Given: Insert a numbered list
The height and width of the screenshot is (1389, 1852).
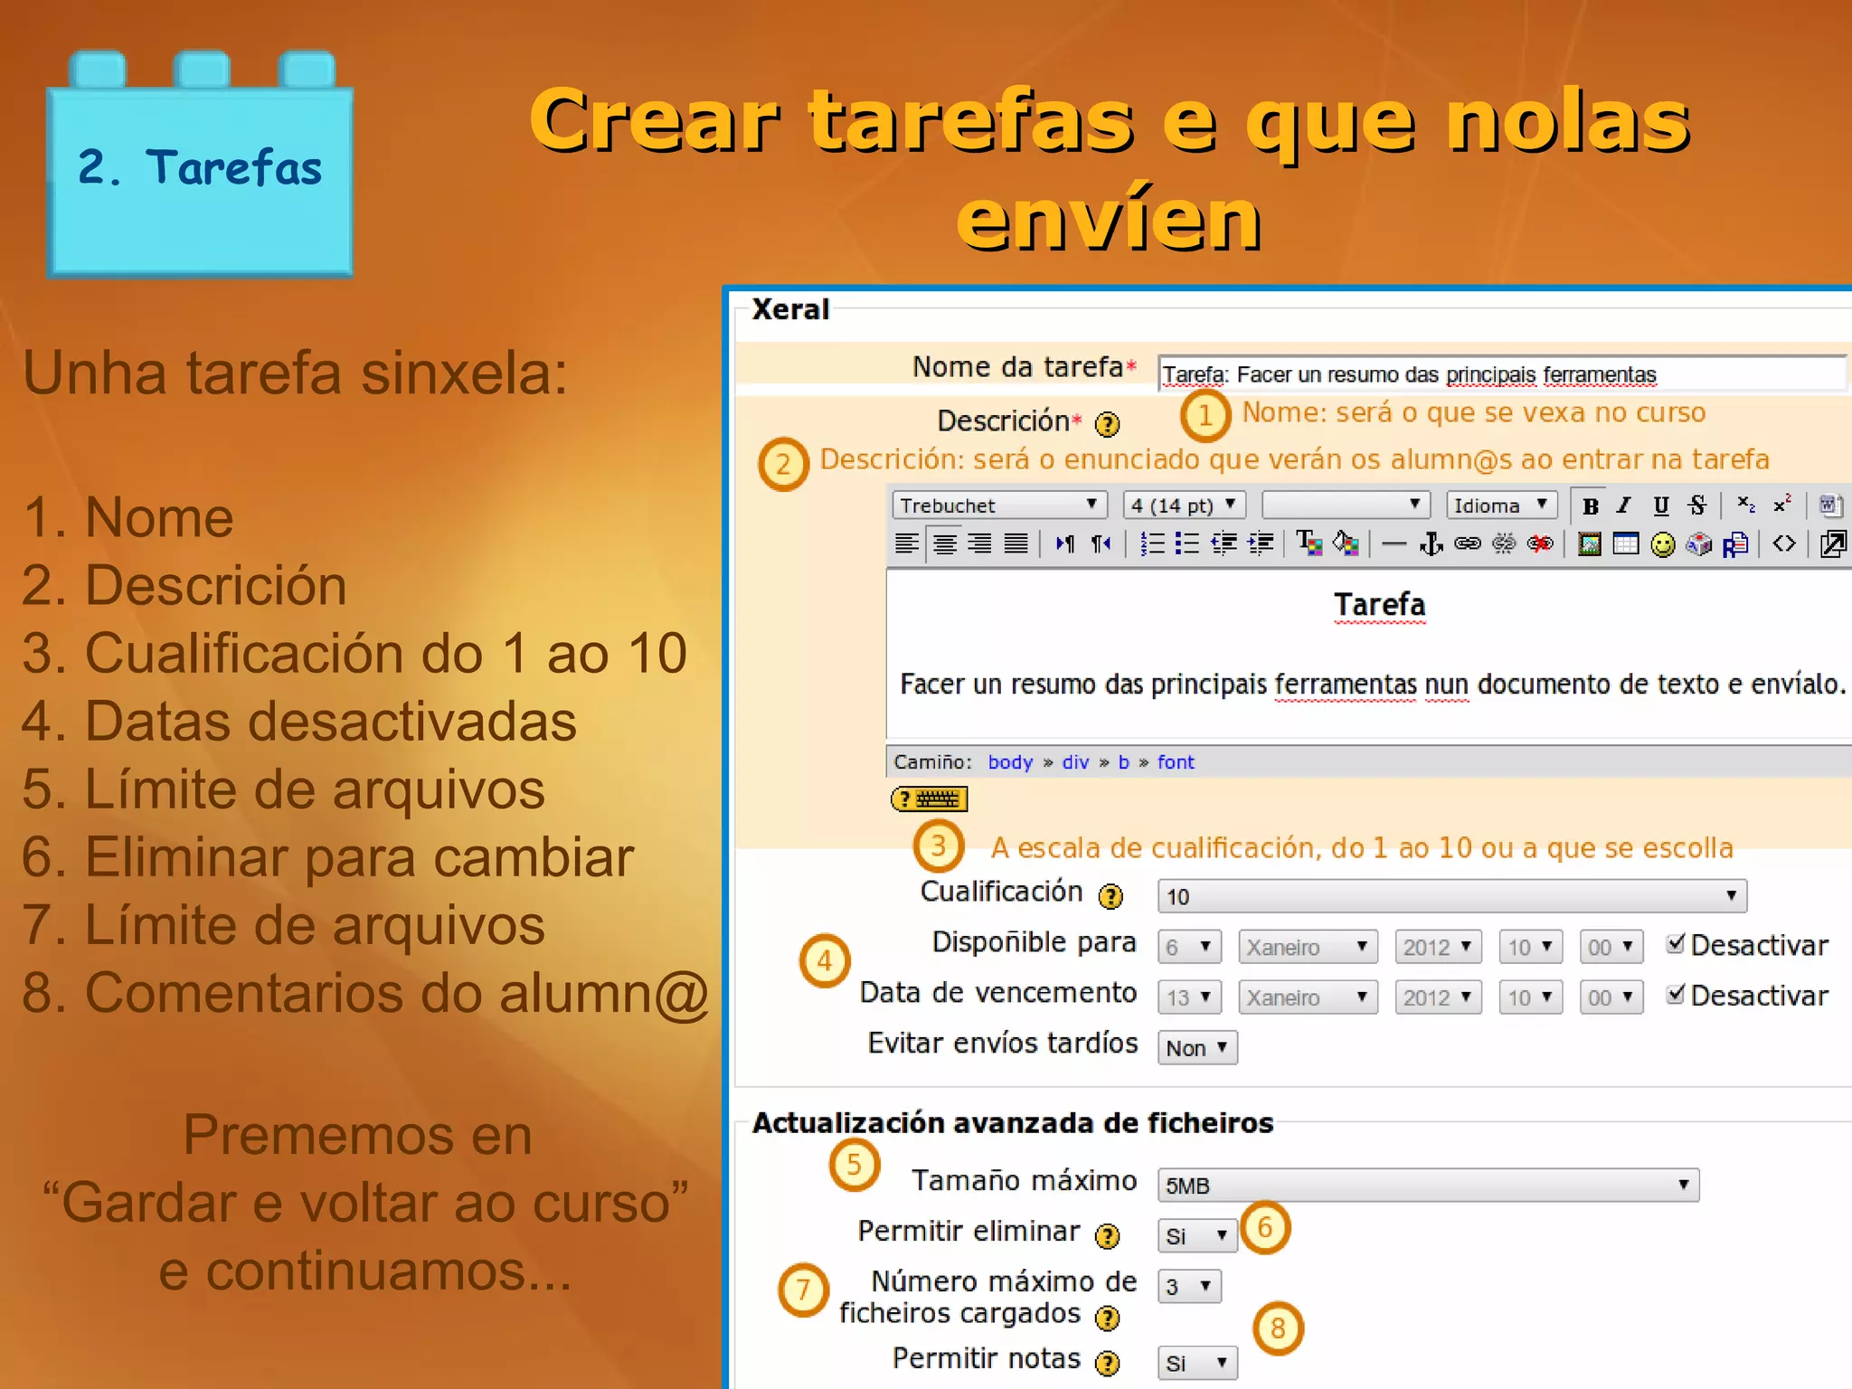Looking at the screenshot, I should click(x=1151, y=543).
